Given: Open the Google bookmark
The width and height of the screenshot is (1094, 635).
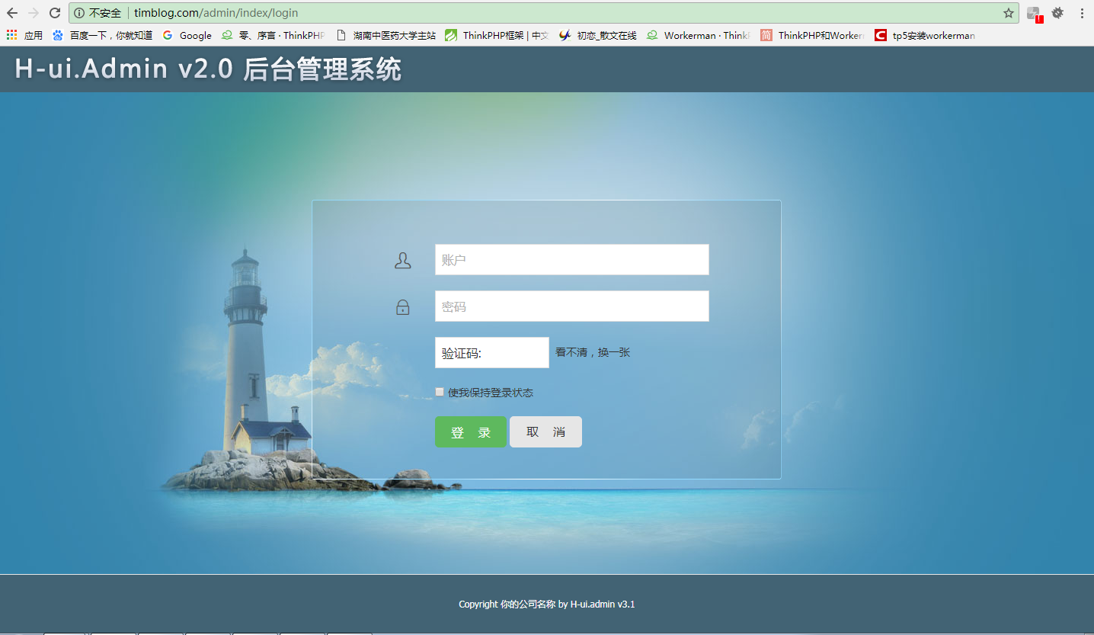Looking at the screenshot, I should click(x=187, y=35).
